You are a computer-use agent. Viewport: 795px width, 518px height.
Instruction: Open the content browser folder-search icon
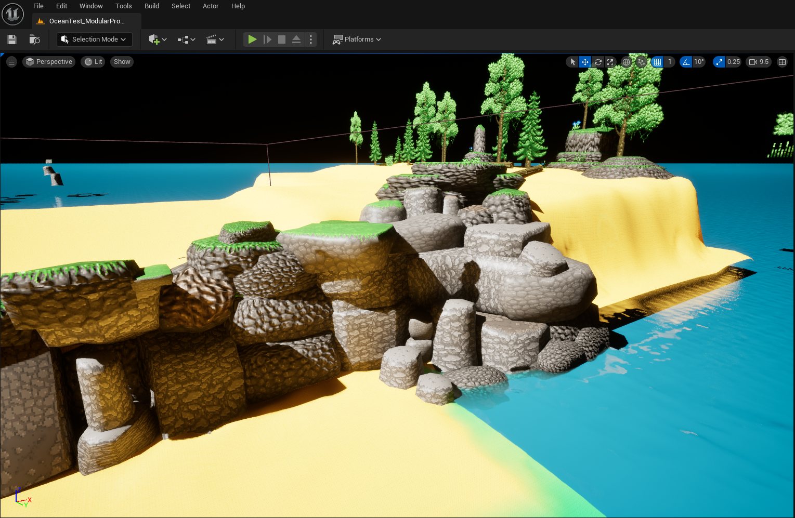click(x=35, y=39)
